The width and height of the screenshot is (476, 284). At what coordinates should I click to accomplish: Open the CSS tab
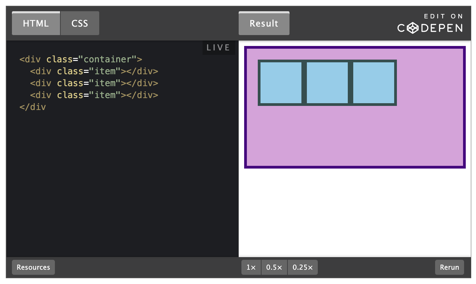pyautogui.click(x=80, y=23)
